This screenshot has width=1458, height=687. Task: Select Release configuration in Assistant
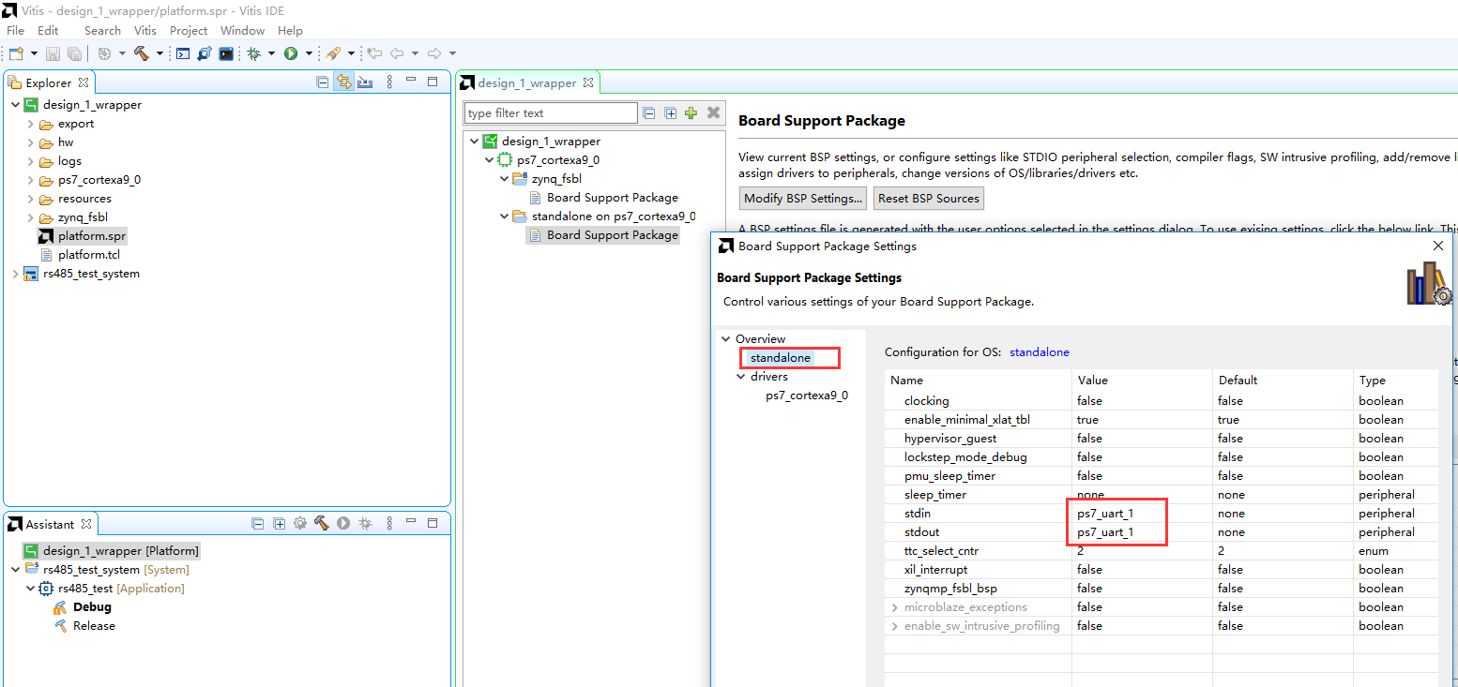(x=94, y=626)
